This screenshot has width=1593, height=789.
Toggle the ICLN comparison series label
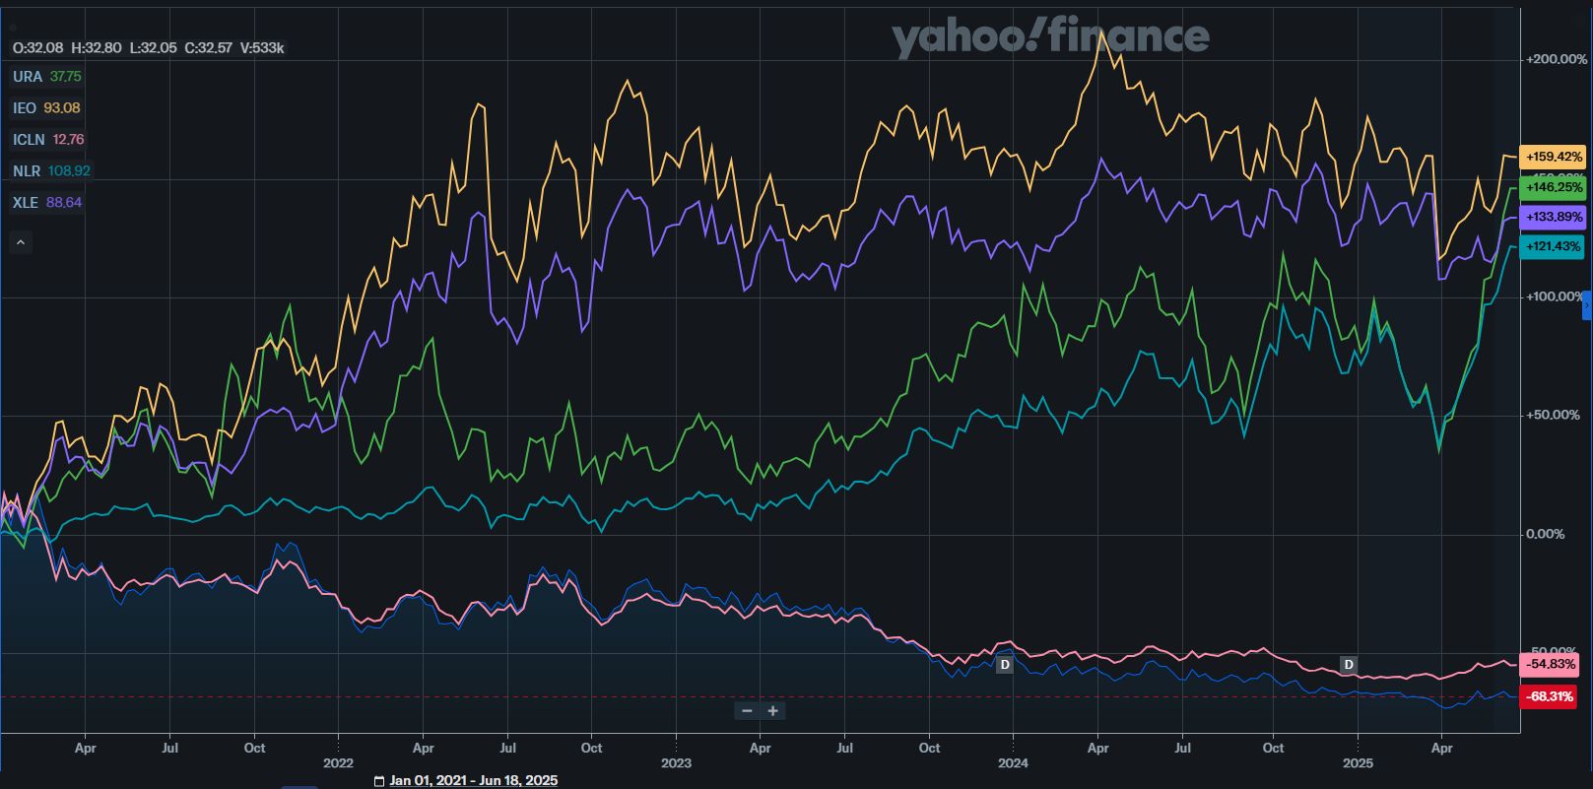(29, 140)
